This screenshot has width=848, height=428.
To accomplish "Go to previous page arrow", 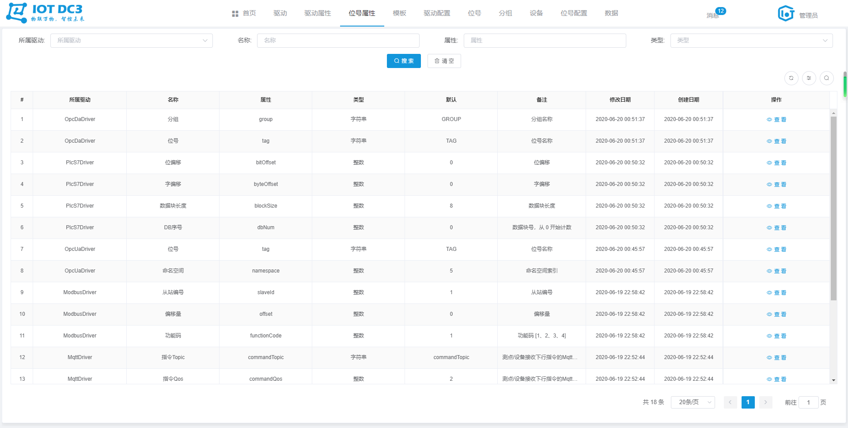I will (730, 402).
